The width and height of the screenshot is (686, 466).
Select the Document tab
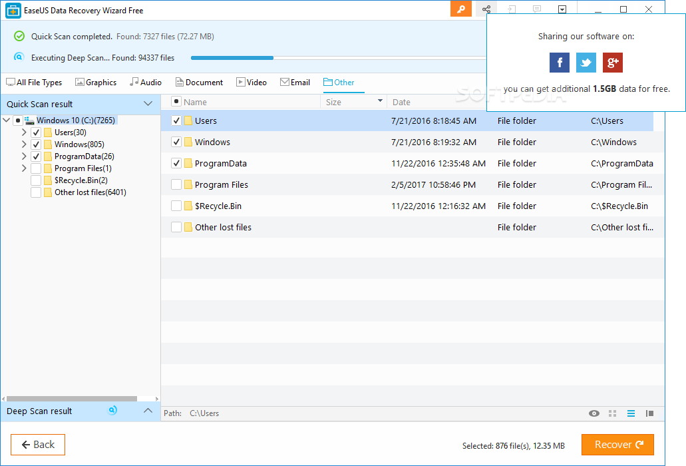[x=199, y=83]
